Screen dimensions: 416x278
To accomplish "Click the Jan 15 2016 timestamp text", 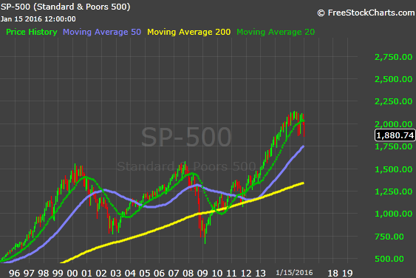I will tap(38, 19).
